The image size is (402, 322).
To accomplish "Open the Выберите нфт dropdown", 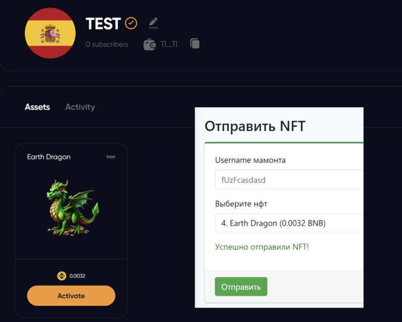I will click(x=289, y=223).
